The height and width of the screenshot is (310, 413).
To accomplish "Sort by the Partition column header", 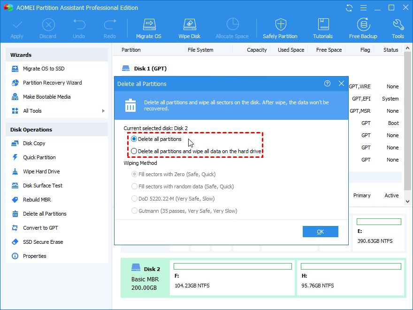I will tap(131, 50).
